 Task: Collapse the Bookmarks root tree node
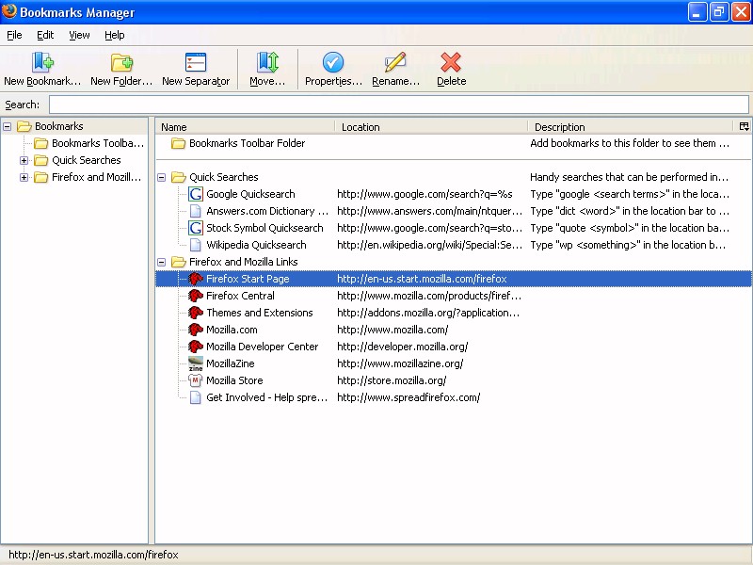tap(8, 126)
